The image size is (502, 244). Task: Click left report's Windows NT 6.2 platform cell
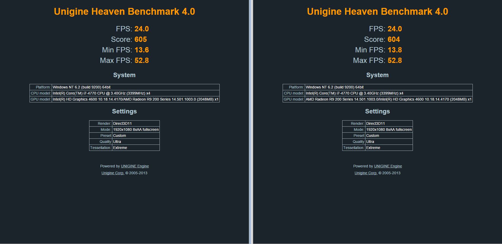(136, 87)
